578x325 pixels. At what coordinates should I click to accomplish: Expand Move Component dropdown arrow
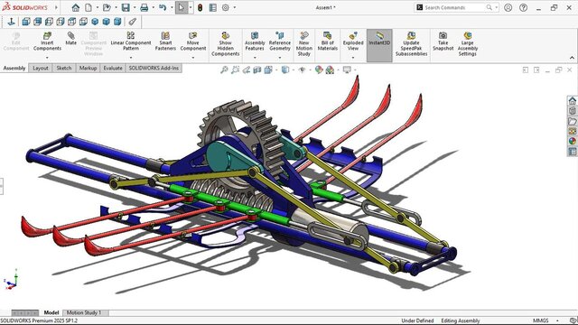tap(193, 58)
